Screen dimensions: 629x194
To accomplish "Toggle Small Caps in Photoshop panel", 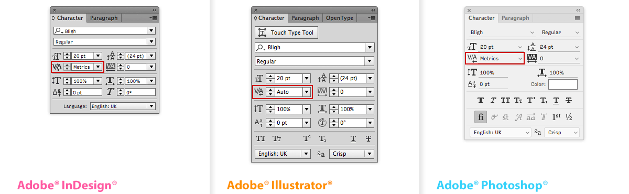I will tap(518, 100).
